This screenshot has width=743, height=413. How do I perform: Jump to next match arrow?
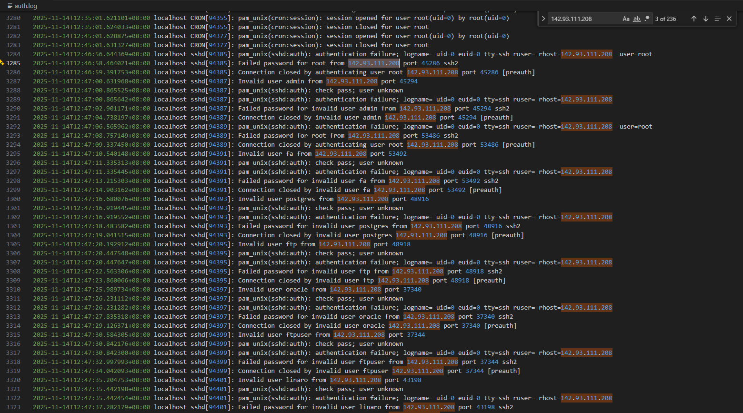[706, 19]
